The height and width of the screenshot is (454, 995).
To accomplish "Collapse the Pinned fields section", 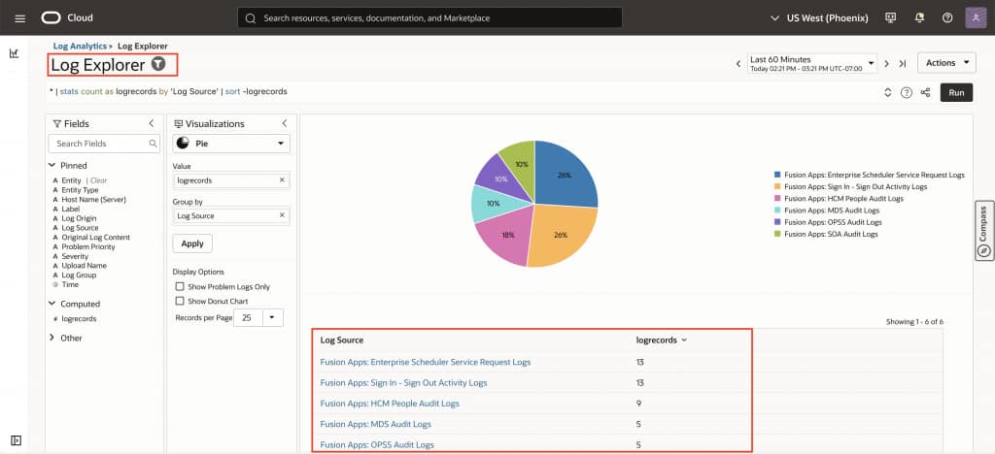I will pyautogui.click(x=52, y=165).
